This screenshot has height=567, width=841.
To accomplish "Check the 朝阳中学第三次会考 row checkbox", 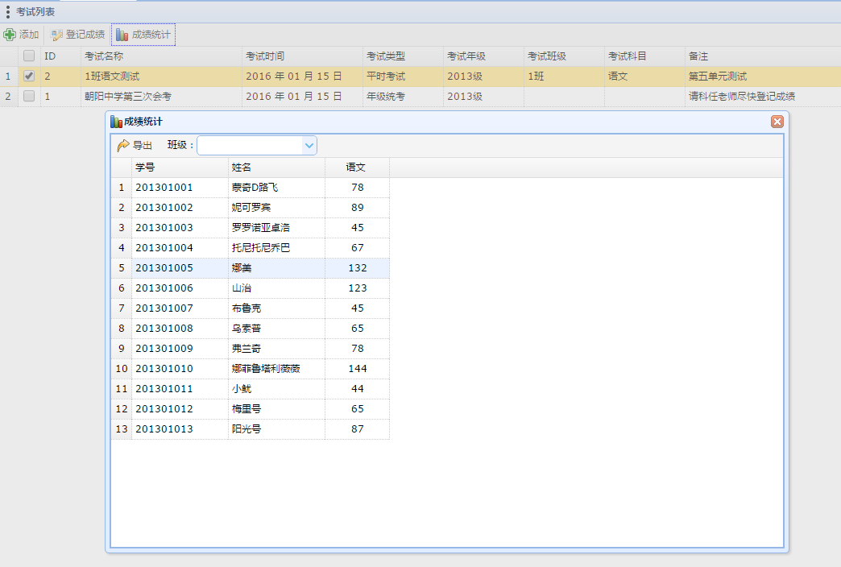I will pos(29,96).
